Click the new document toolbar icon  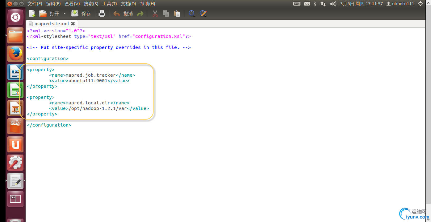32,14
